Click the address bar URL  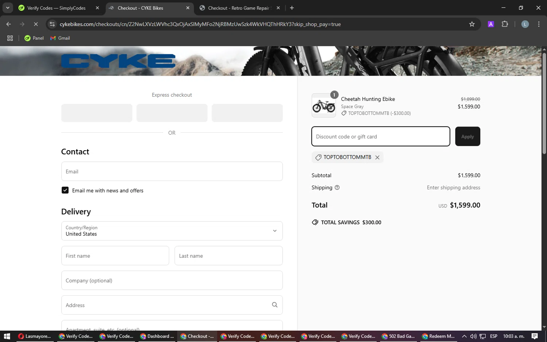200,24
